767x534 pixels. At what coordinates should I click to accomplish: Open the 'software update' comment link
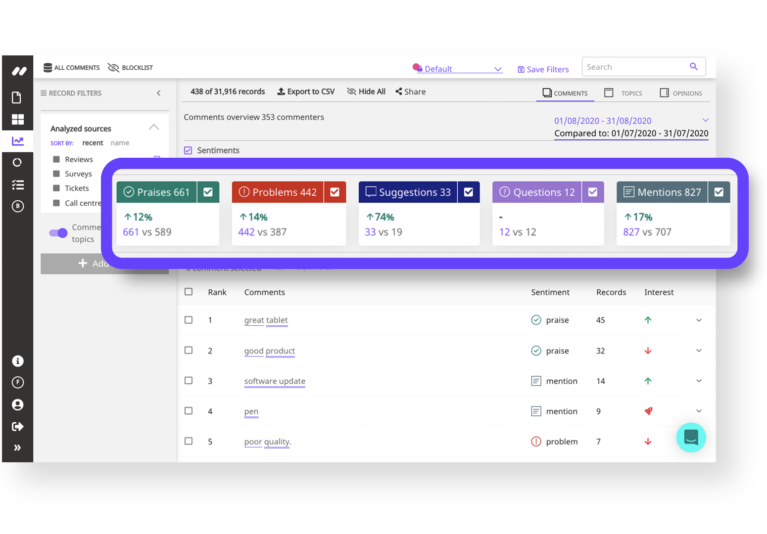[x=274, y=381]
